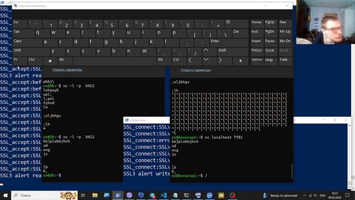Toggle the ScrLk key
Viewport: 355px width, 200px height.
(271, 52)
